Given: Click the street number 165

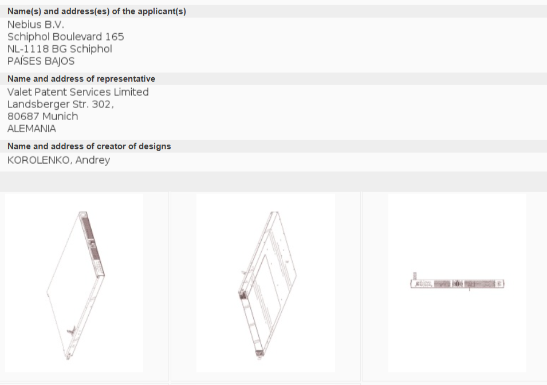Looking at the screenshot, I should [113, 37].
